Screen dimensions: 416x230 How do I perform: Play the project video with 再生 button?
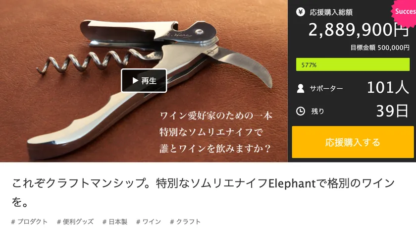[144, 80]
